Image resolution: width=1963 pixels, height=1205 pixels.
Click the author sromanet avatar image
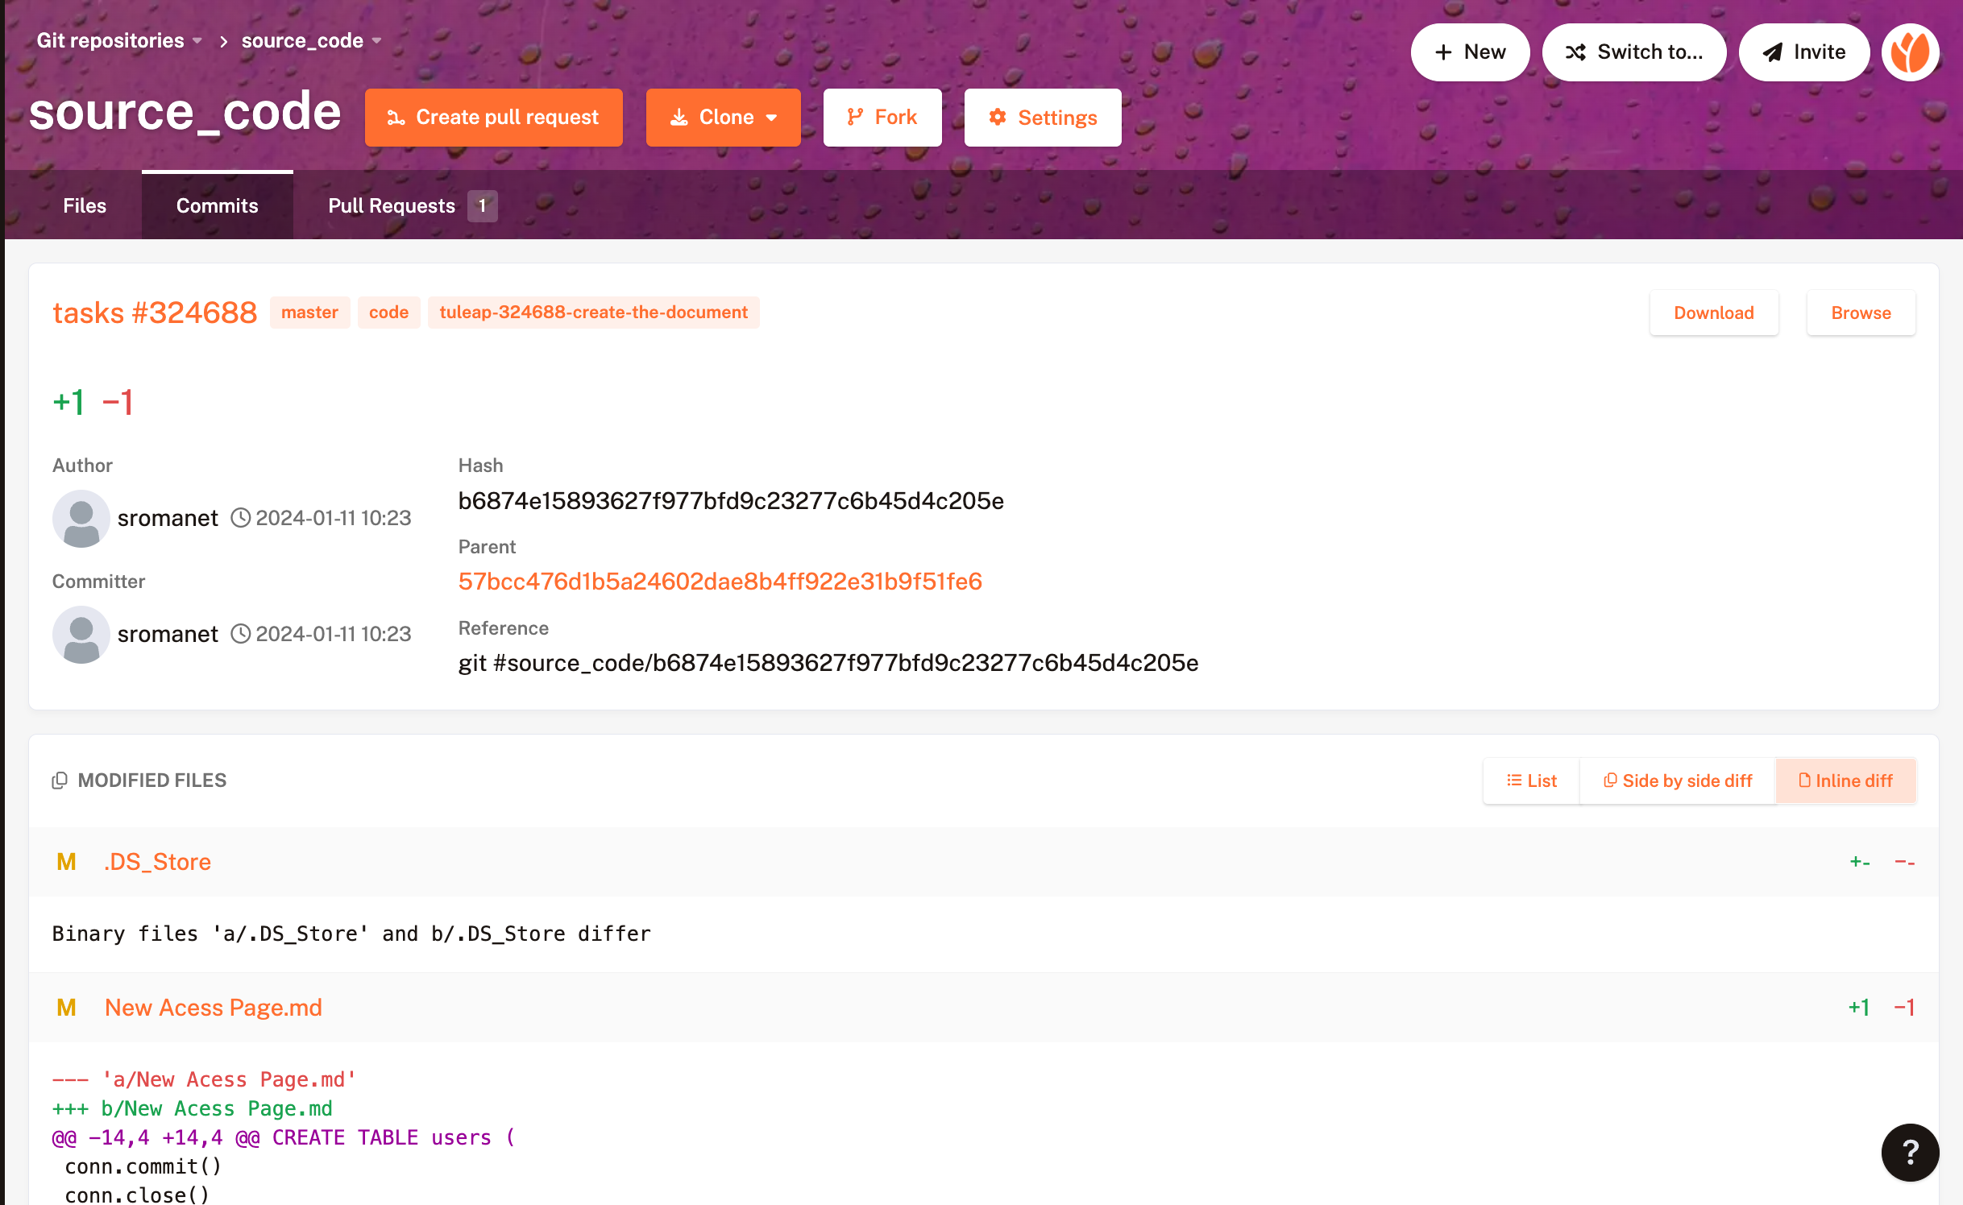(x=81, y=518)
